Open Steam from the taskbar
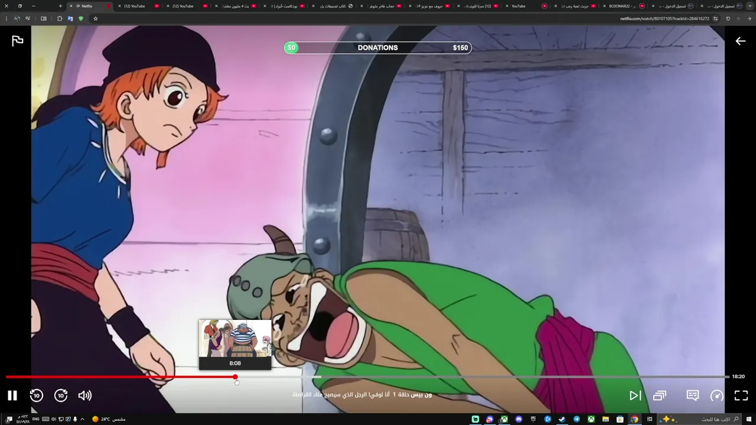756x425 pixels. [562, 419]
